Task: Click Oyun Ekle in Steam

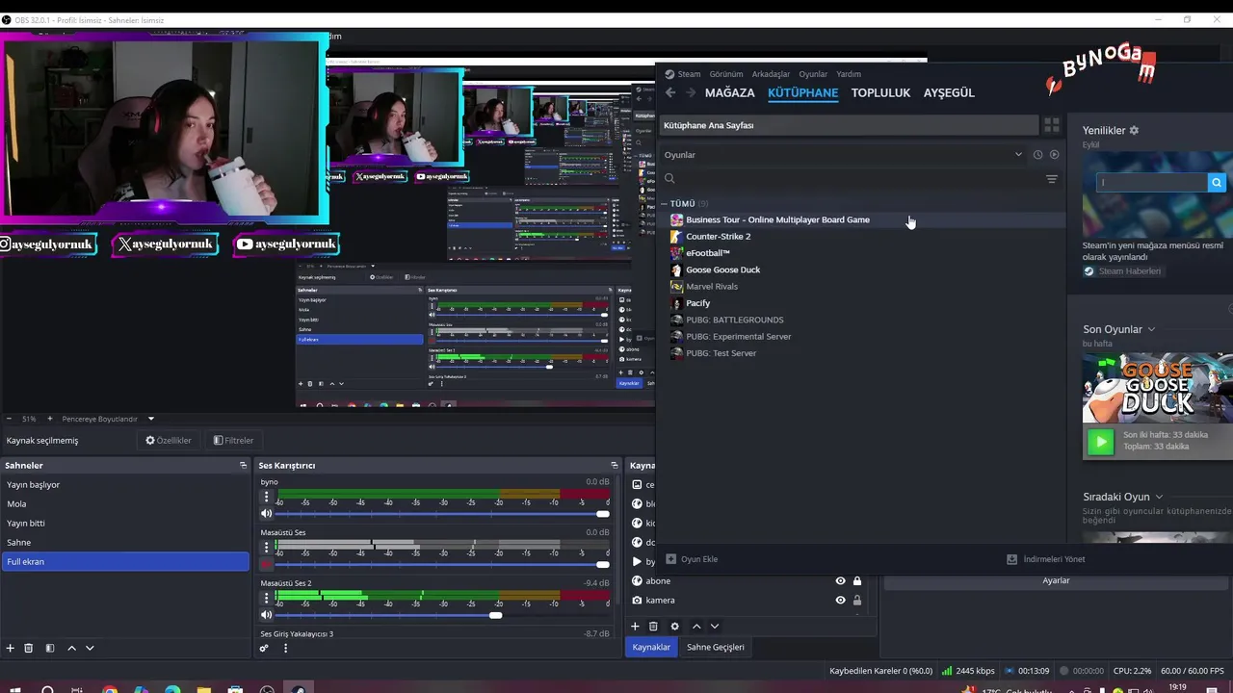Action: (x=692, y=559)
